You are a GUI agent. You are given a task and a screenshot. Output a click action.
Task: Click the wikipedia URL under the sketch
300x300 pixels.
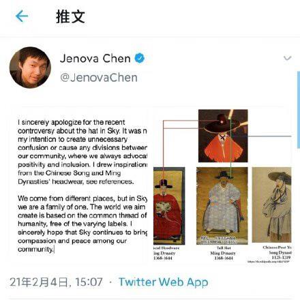(269, 262)
